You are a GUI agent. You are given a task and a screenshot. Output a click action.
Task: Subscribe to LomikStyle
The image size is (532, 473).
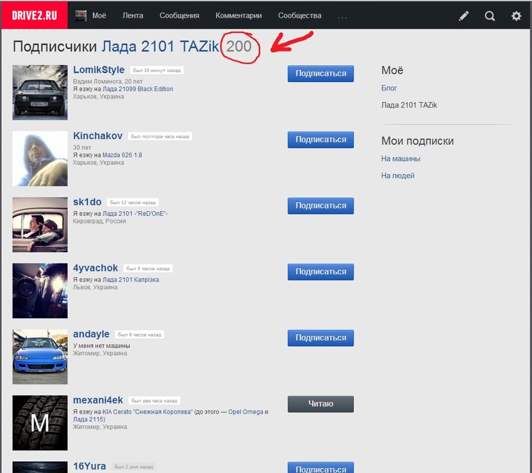321,74
